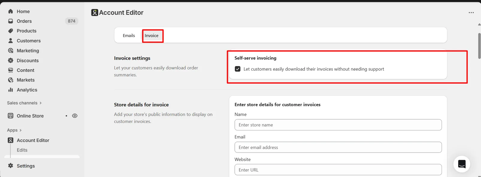Viewport: 481px width, 177px height.
Task: Preview Online Store with the eye icon
Action: (75, 116)
